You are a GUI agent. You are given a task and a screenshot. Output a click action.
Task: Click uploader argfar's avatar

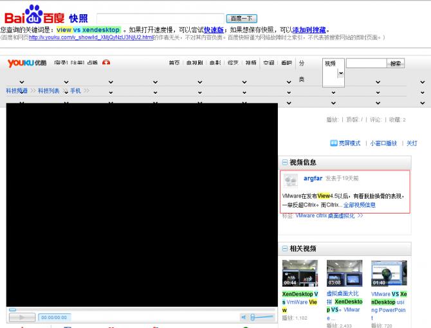(x=291, y=181)
